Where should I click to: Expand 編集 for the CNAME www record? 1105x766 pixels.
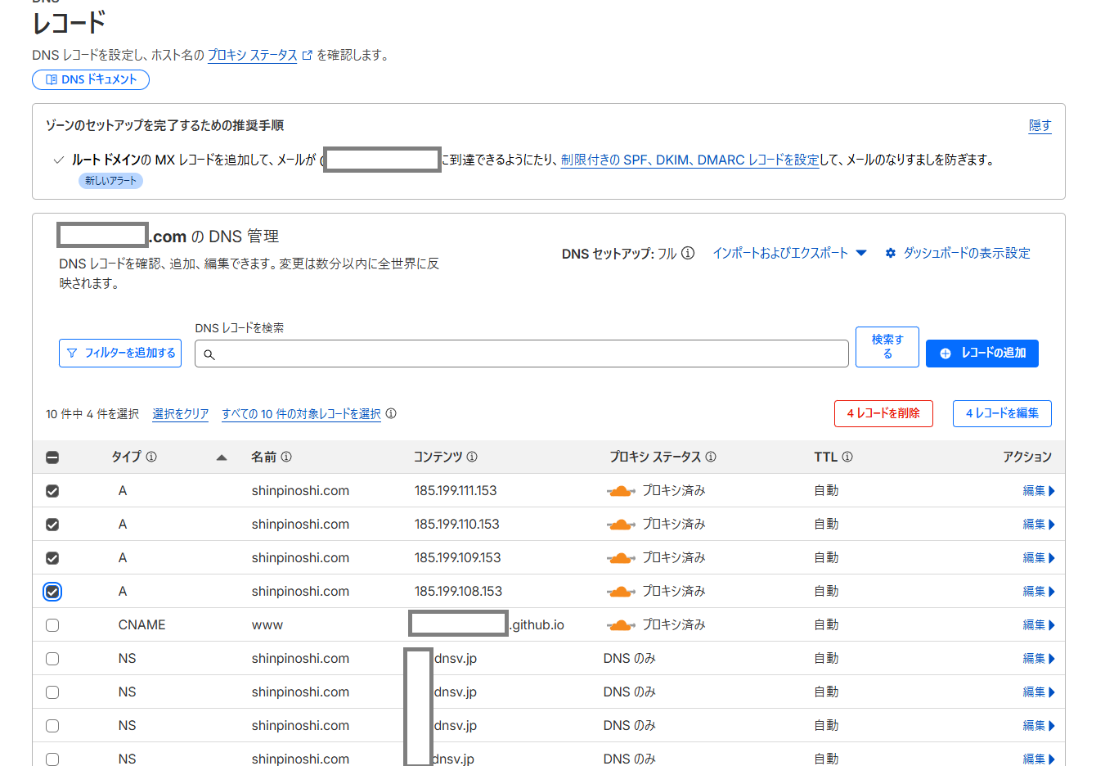(x=1039, y=625)
